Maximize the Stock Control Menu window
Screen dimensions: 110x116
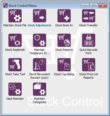tap(94, 6)
